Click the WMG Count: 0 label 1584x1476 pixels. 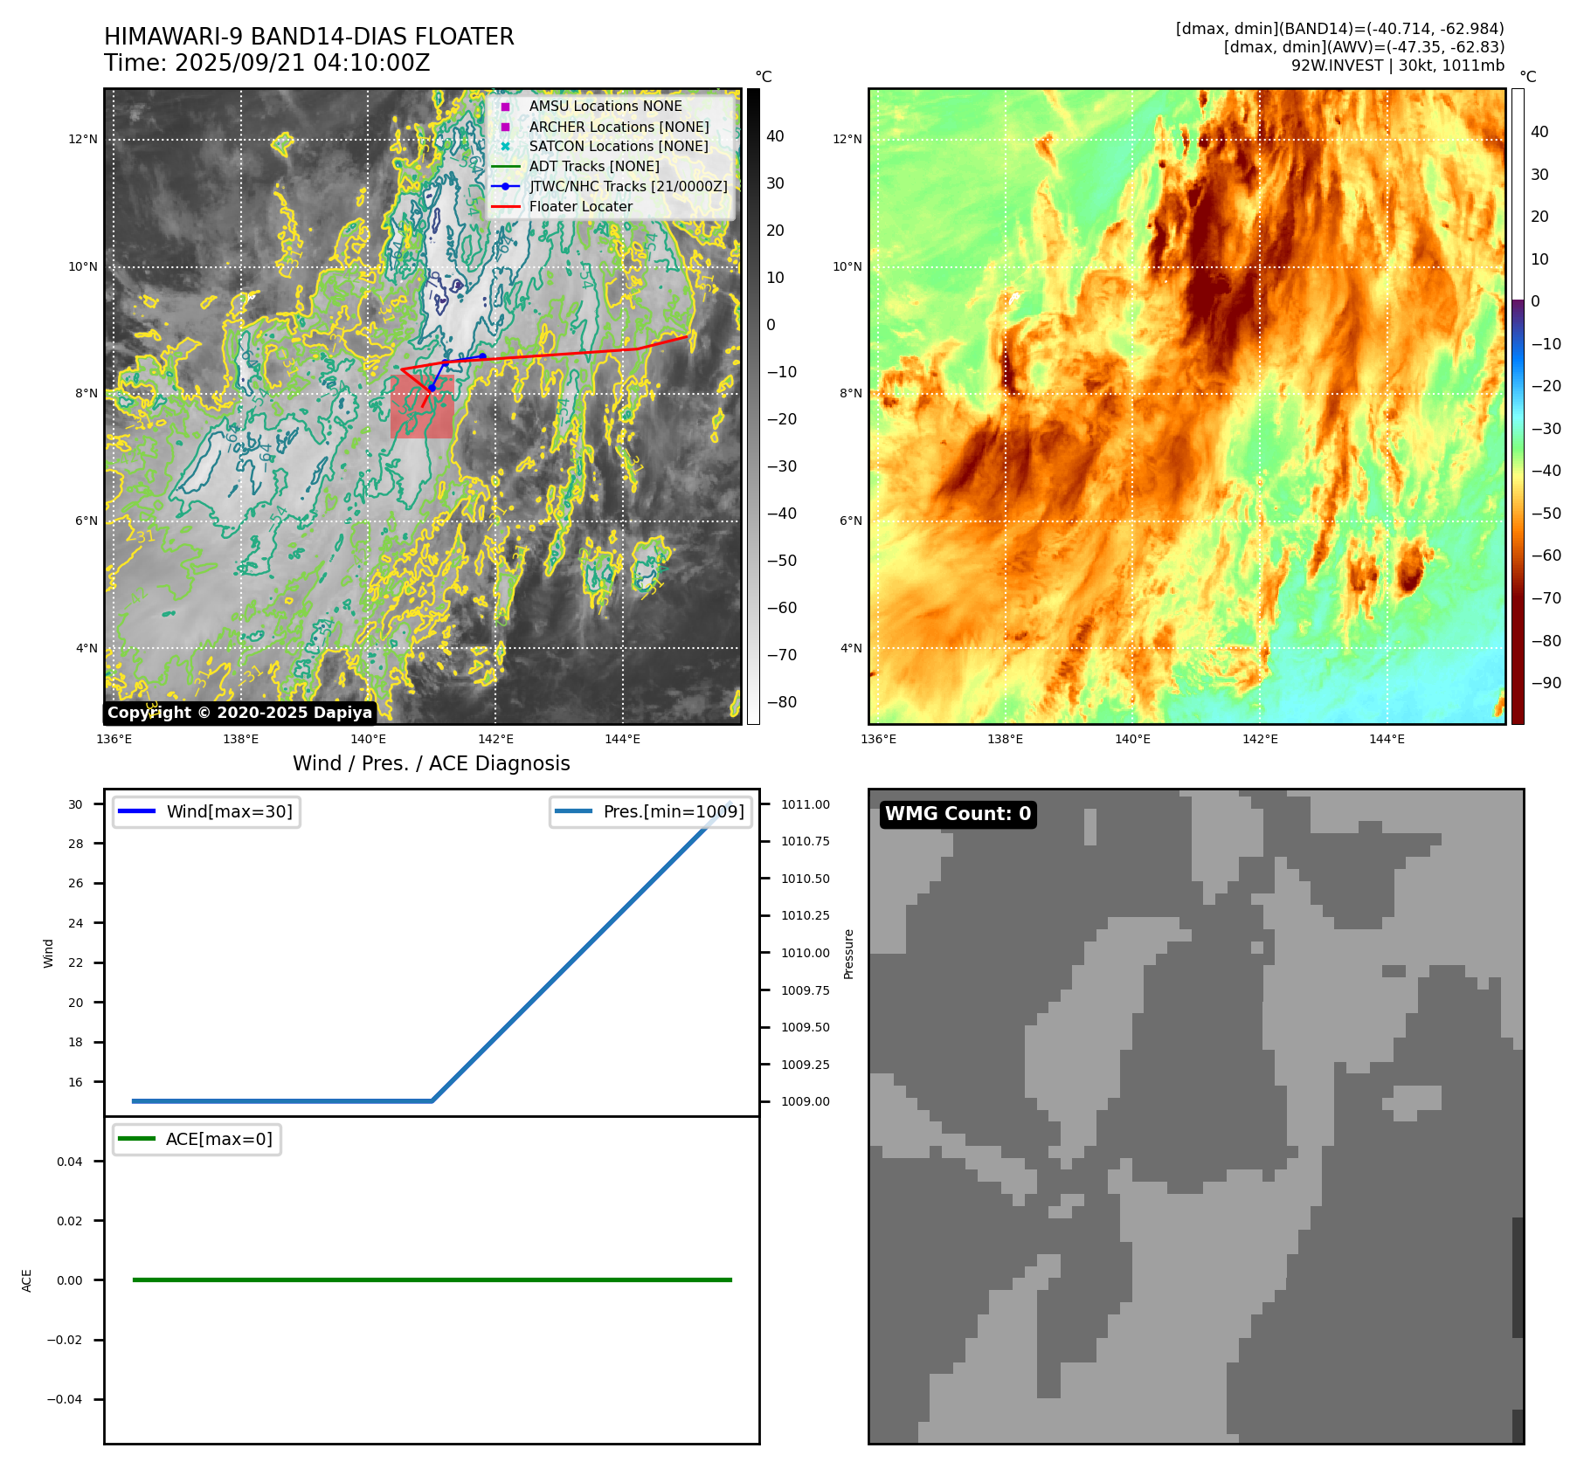coord(958,814)
